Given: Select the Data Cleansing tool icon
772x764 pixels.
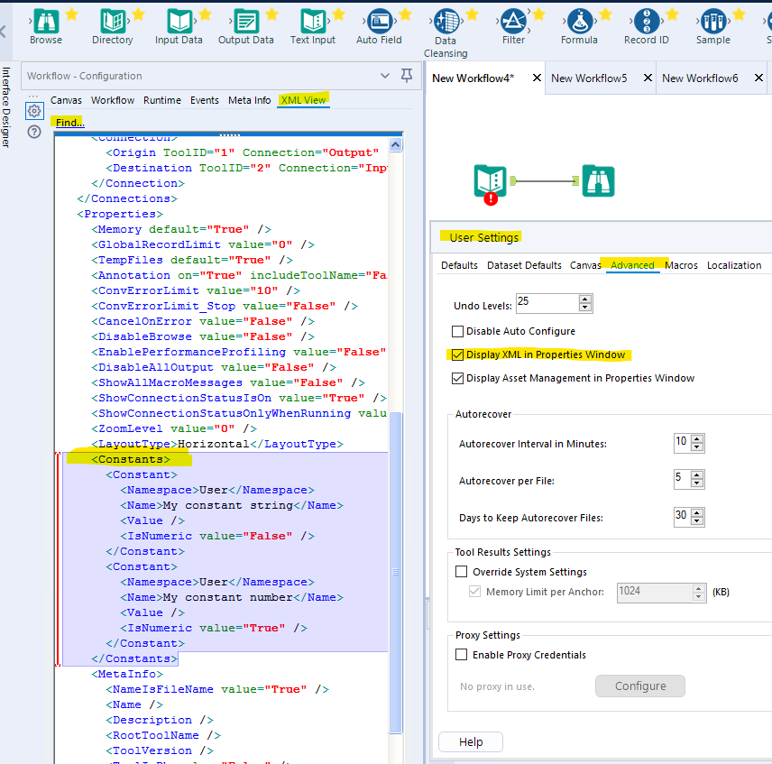Looking at the screenshot, I should pos(446,22).
